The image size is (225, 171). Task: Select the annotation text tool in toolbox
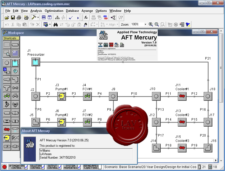coord(15,53)
